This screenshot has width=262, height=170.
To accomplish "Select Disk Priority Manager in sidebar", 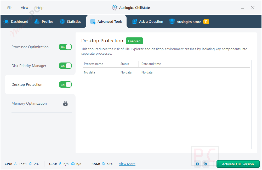I will [x=29, y=66].
